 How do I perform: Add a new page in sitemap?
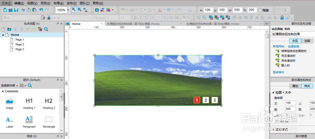[x=3, y=29]
